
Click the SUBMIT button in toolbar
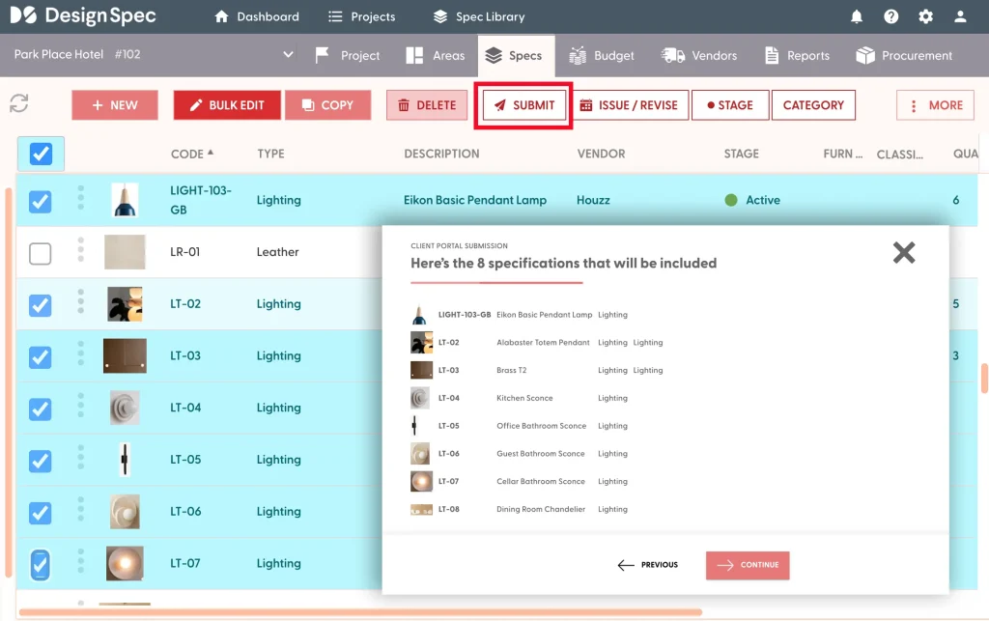pos(524,105)
